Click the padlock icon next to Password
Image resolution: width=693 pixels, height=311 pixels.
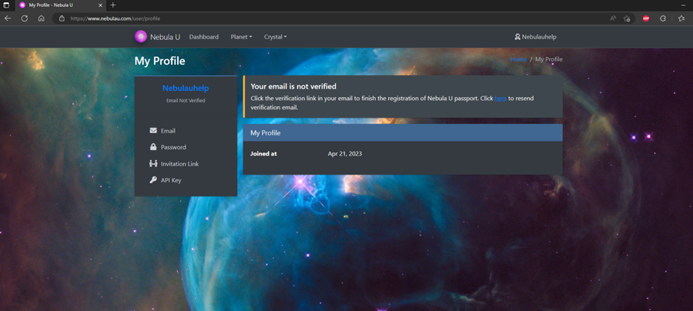(x=153, y=147)
